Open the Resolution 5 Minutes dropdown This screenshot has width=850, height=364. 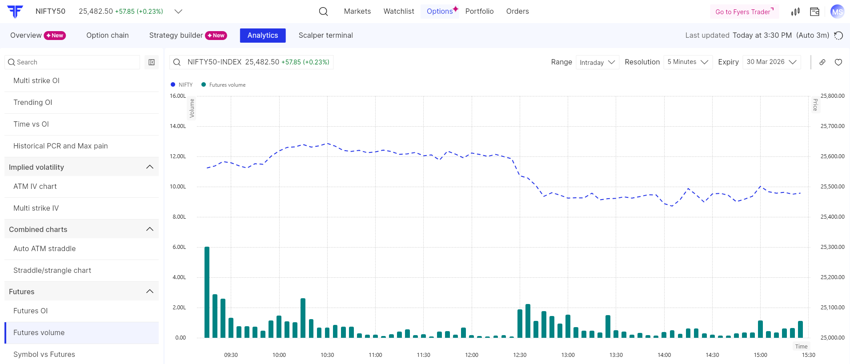click(x=687, y=62)
